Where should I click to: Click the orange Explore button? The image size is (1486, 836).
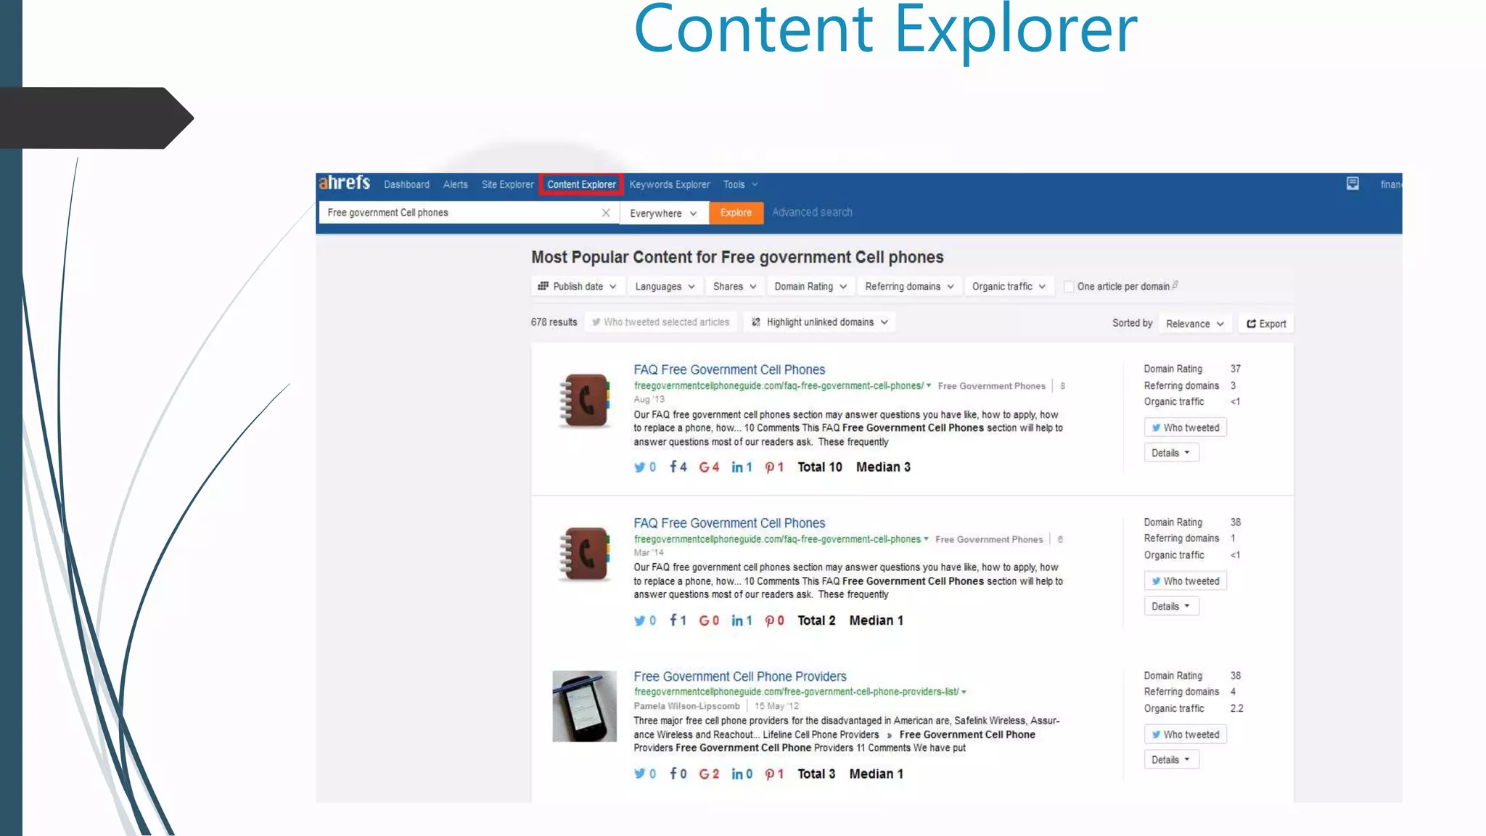736,213
